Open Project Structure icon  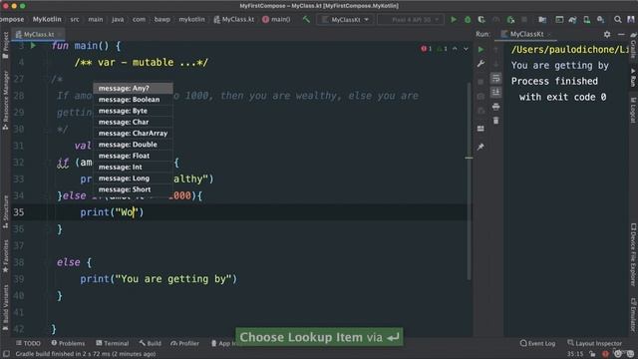tap(542, 19)
